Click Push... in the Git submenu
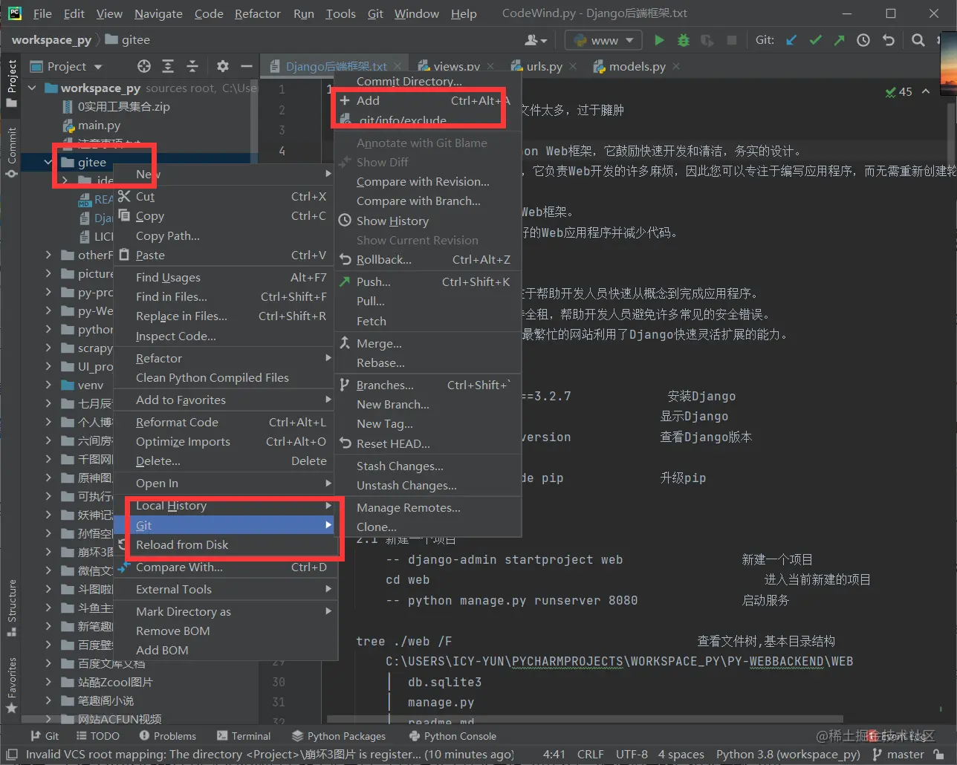 coord(427,282)
